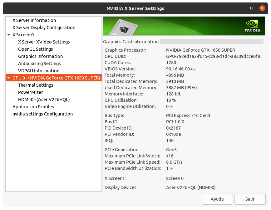Click Video Engine Utilization value 0 %
The image size is (271, 210).
point(170,106)
